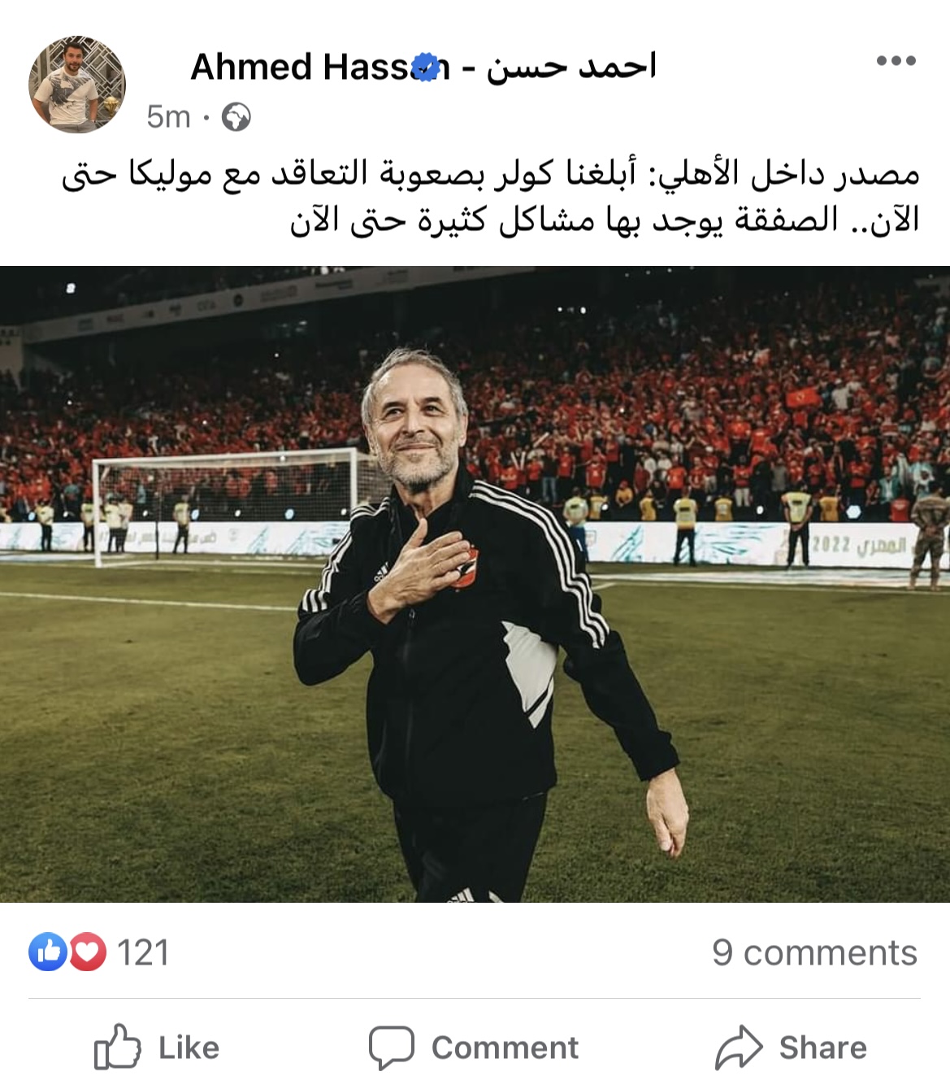Image resolution: width=950 pixels, height=1076 pixels.
Task: View the 121 reactions count
Action: 143,952
